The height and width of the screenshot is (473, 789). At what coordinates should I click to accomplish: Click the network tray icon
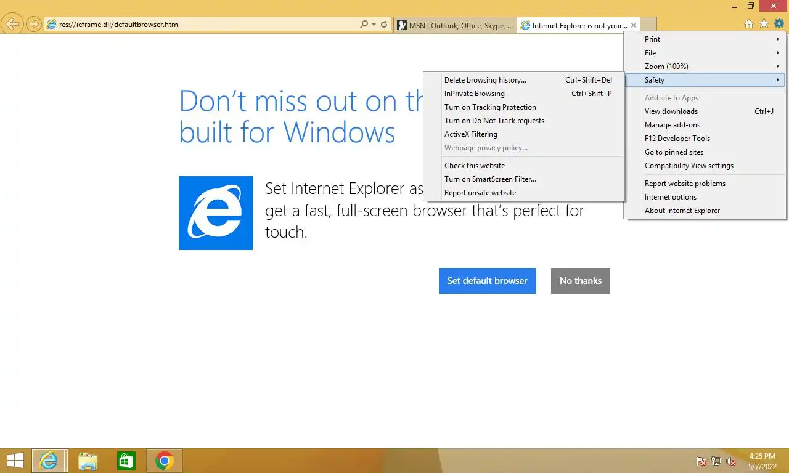[x=716, y=461]
